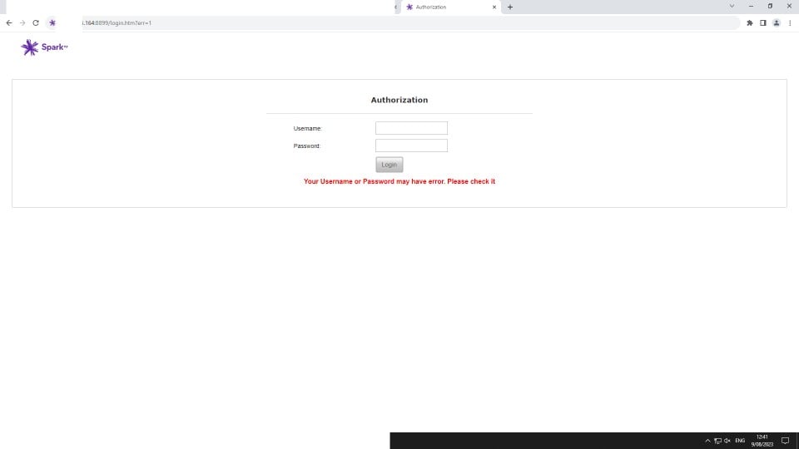Open the browser three-dot menu
Viewport: 799px width, 449px height.
[790, 23]
